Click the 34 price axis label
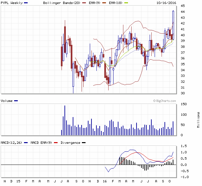The height and width of the screenshot is (186, 202). pos(183,70)
